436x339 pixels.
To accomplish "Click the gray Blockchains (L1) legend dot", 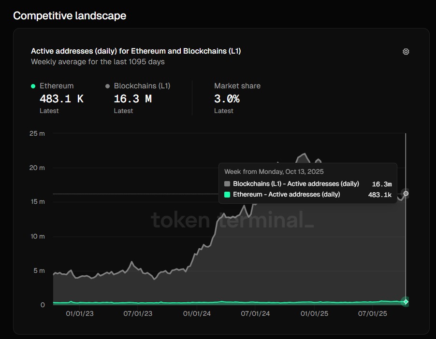I will (107, 85).
